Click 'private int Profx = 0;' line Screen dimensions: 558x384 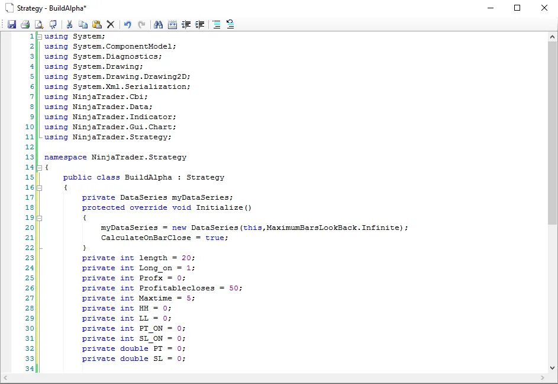coord(134,278)
